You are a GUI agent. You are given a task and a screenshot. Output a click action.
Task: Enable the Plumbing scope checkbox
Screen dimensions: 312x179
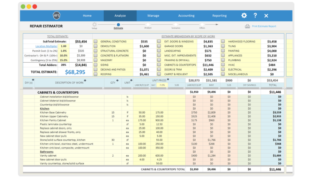coord(223,60)
